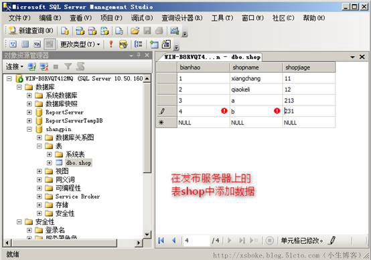This screenshot has width=371, height=260.
Task: Open the 连接 (Connect) dropdown
Action: [15, 67]
